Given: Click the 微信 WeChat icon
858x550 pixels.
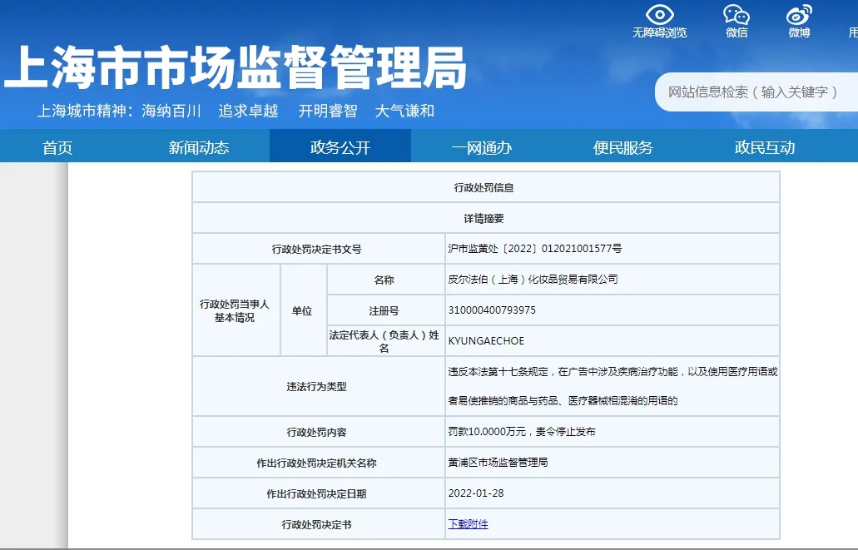Looking at the screenshot, I should click(736, 14).
